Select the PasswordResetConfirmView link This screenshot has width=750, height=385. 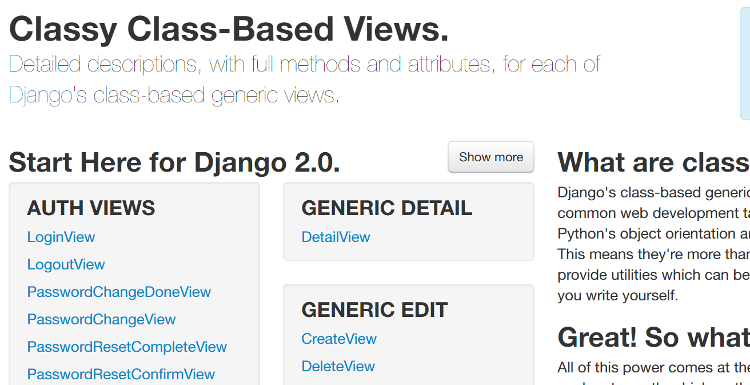point(121,374)
